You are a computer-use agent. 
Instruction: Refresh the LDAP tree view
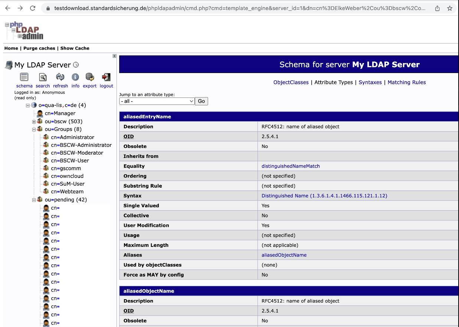click(60, 77)
